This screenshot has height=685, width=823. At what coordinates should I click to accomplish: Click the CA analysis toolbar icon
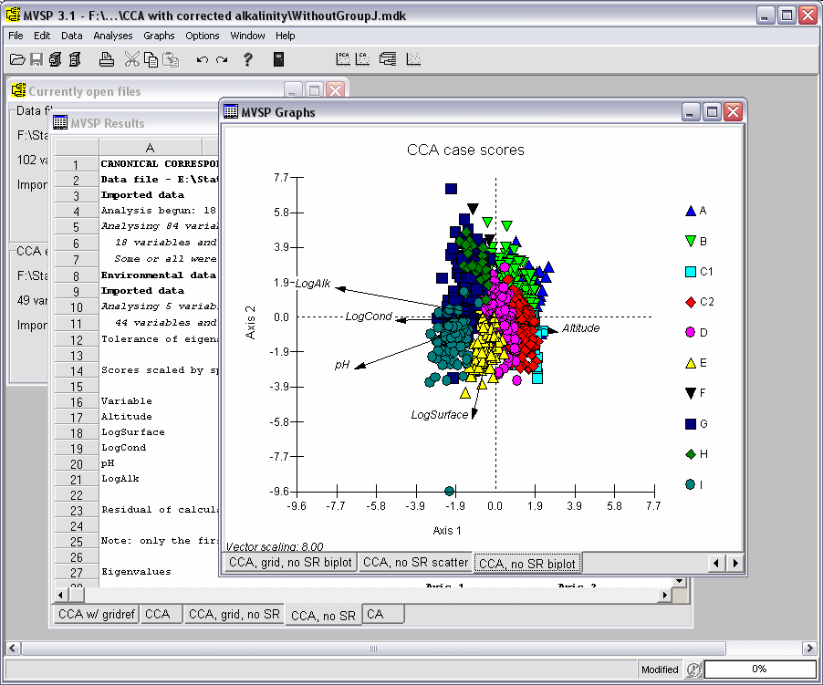[362, 59]
